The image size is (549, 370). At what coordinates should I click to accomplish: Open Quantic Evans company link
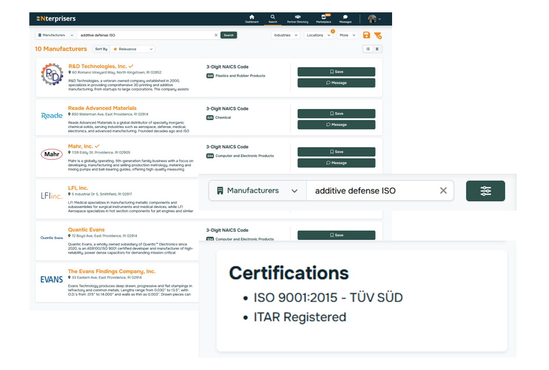click(86, 229)
